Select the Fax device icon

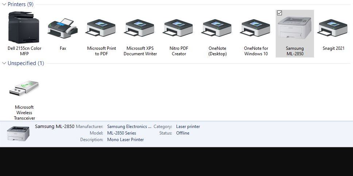coord(63,28)
